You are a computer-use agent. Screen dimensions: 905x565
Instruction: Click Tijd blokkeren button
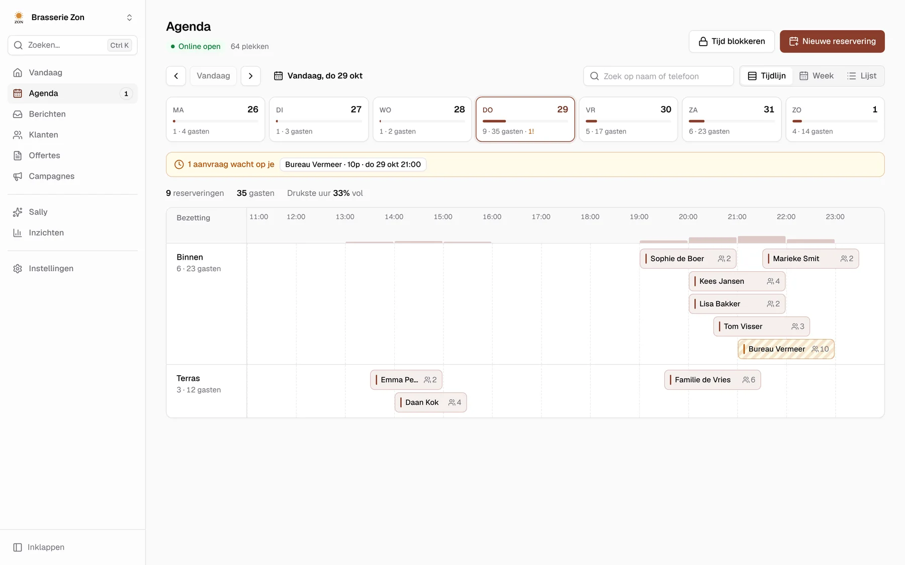coord(732,41)
